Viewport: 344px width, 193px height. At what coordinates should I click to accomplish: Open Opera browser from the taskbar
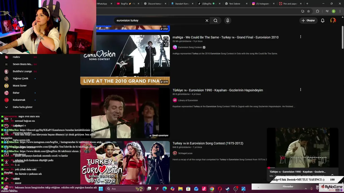[x=220, y=189]
